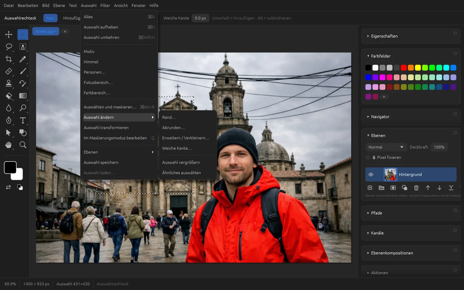464x290 pixels.
Task: Choose Auswahl umkehren menu entry
Action: pos(119,37)
